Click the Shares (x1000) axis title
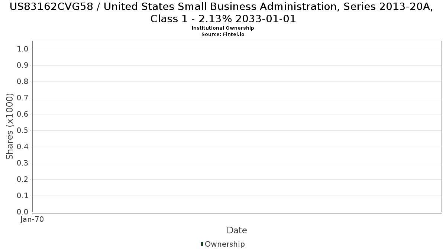This screenshot has width=446, height=250. pos(10,127)
